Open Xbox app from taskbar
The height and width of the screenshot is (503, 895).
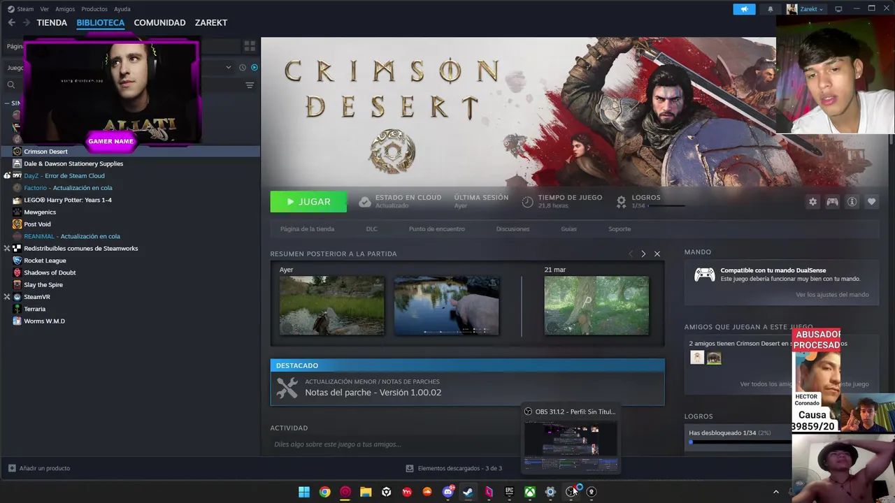pyautogui.click(x=530, y=492)
